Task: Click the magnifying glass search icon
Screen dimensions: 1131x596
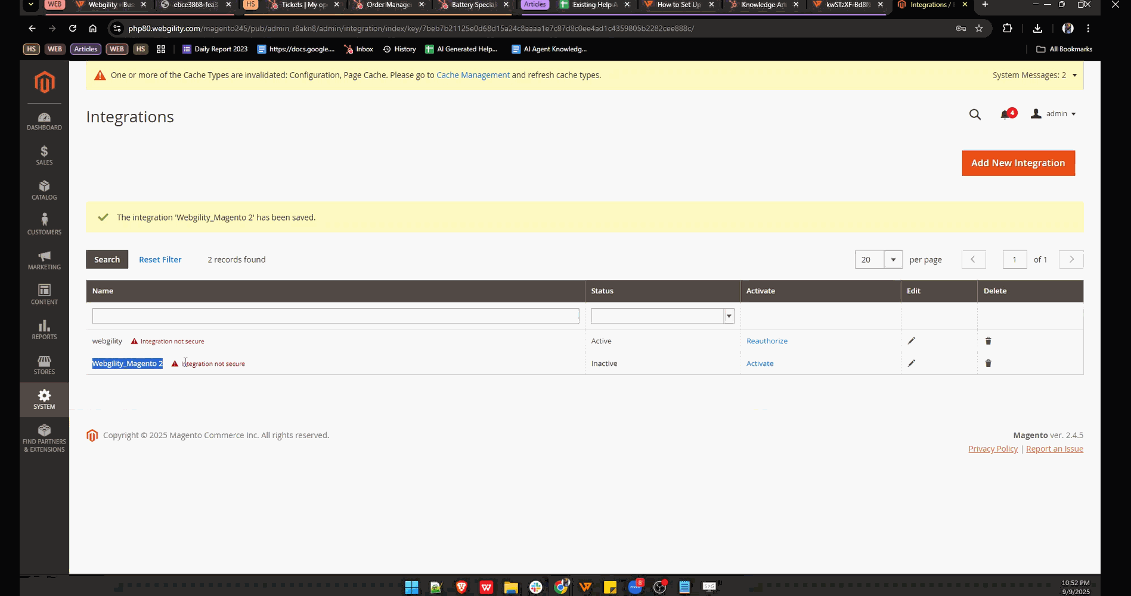Action: pyautogui.click(x=975, y=114)
